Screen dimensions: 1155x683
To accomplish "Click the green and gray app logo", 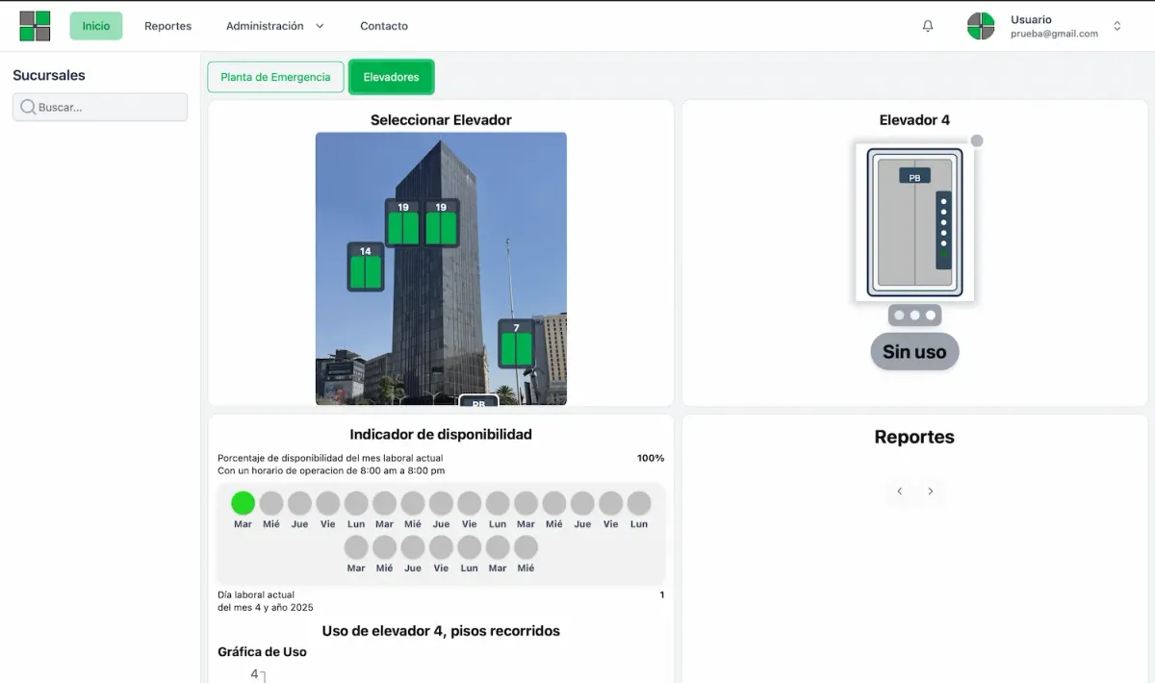I will 35,26.
